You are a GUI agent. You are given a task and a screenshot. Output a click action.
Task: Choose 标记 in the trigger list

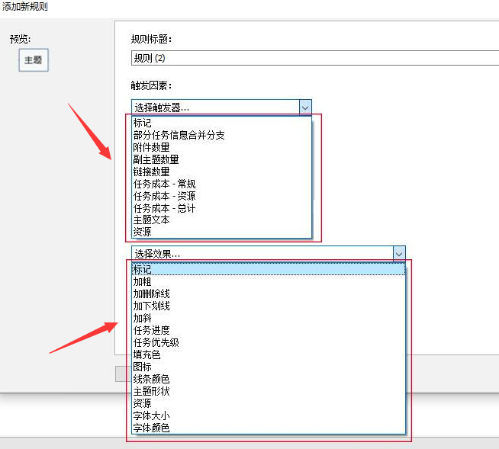[x=221, y=123]
